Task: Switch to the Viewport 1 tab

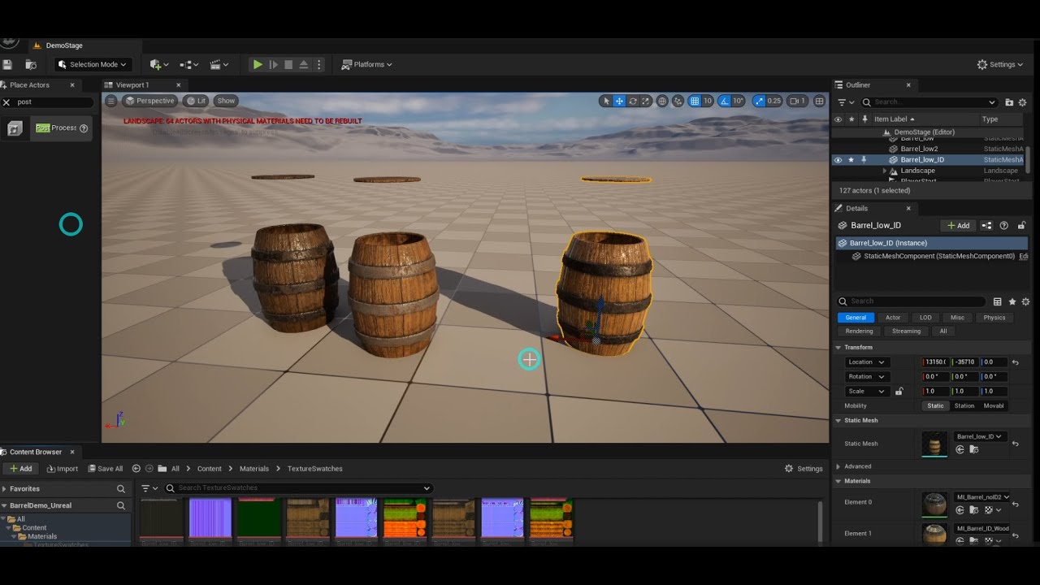Action: [133, 84]
